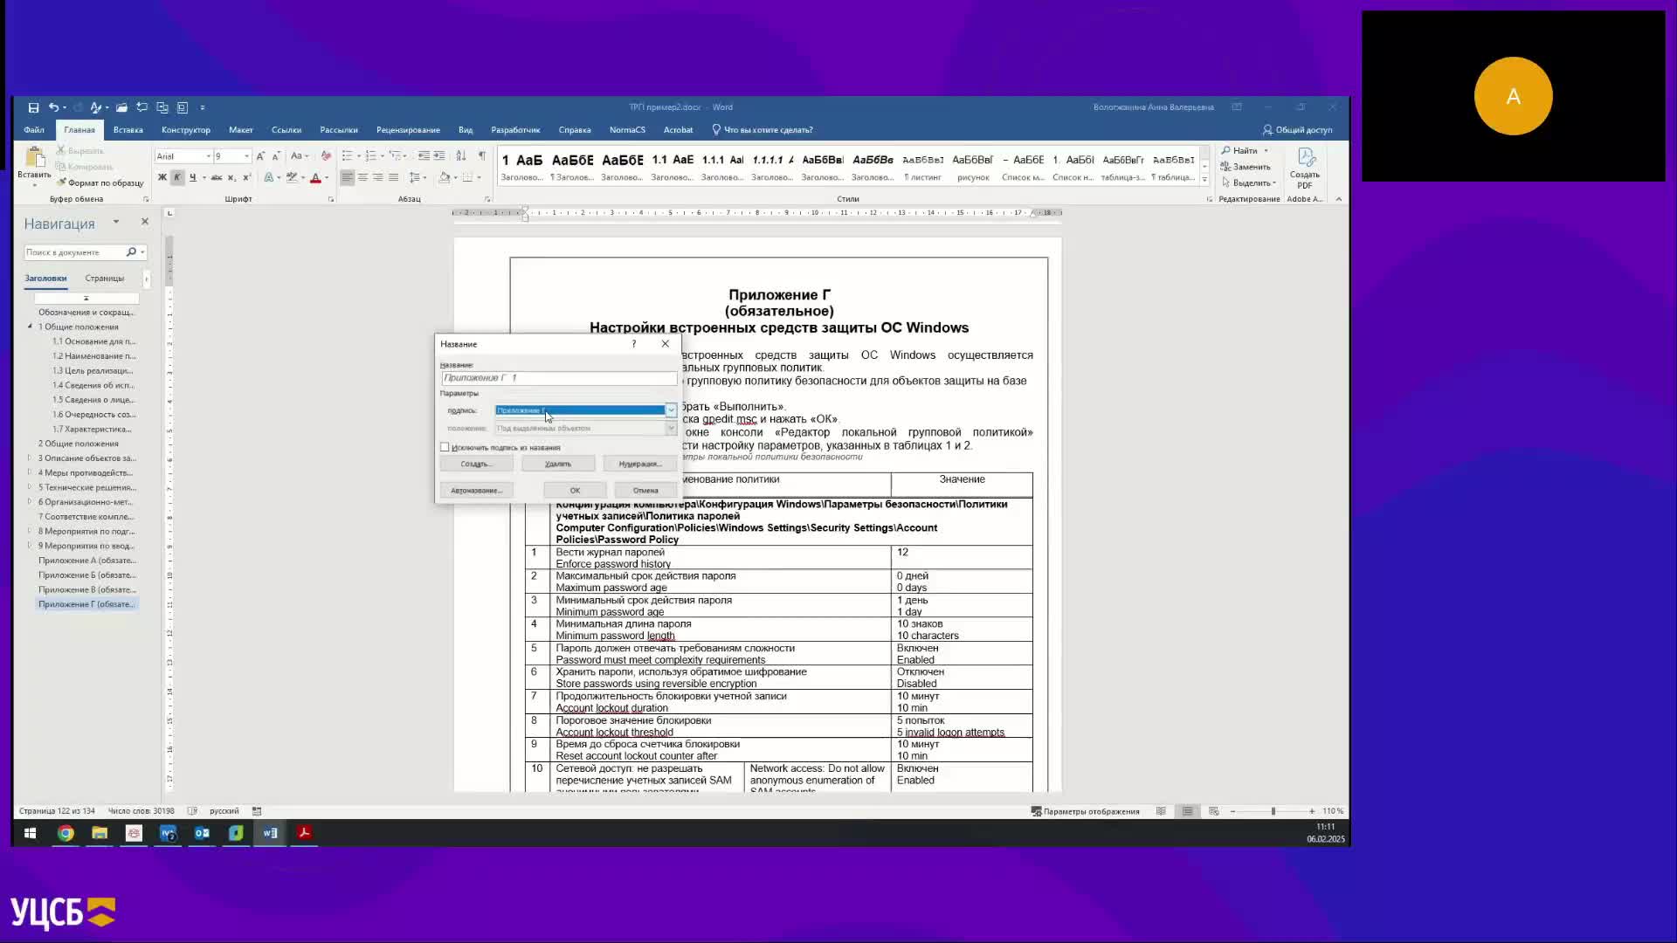
Task: Click OK in Название dialog
Action: [575, 490]
